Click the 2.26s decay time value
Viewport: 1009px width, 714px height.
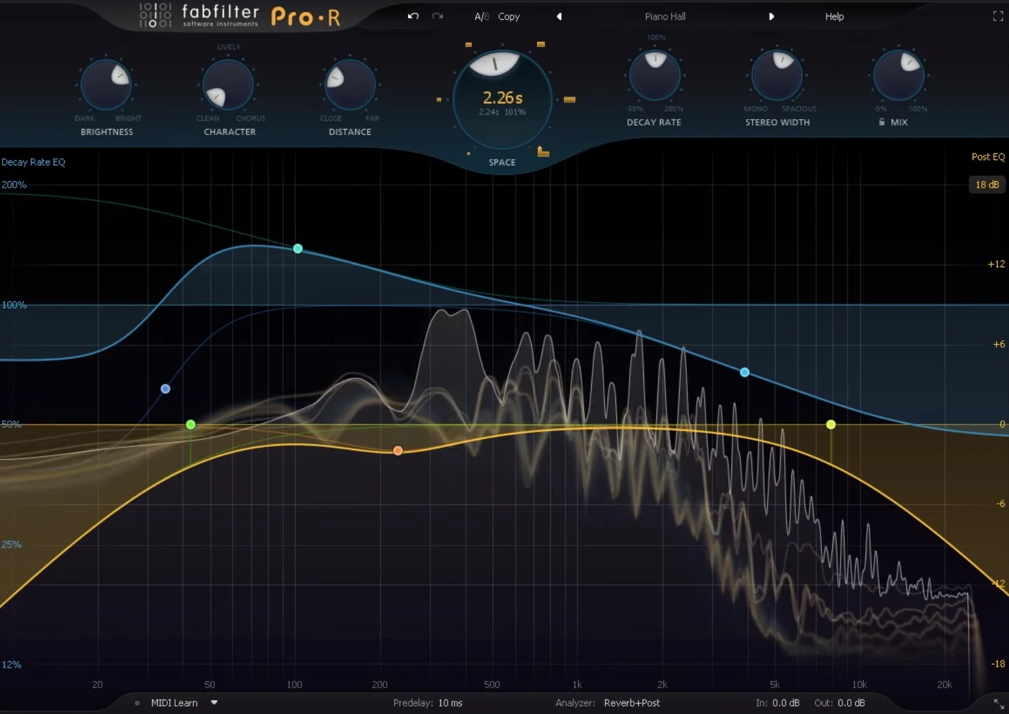(503, 98)
